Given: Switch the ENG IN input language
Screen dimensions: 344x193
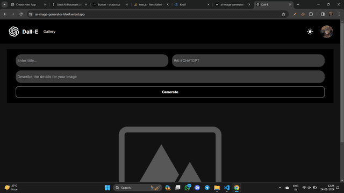Looking at the screenshot, I should click(296, 188).
